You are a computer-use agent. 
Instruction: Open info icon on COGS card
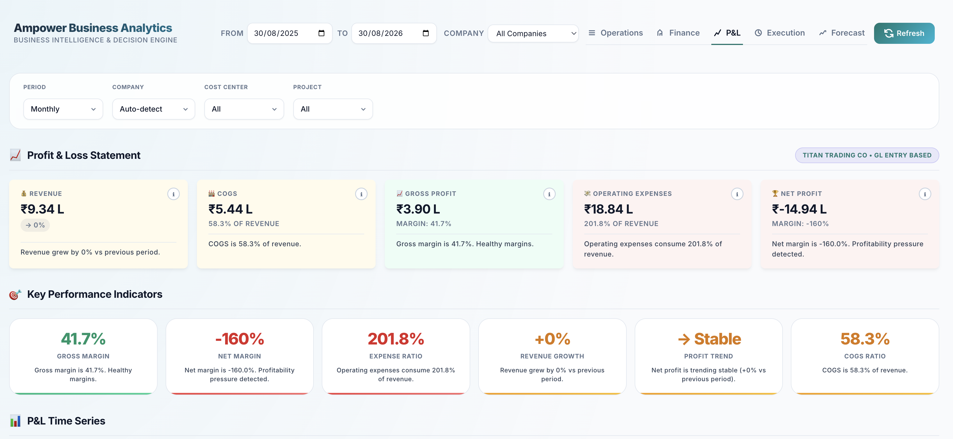pyautogui.click(x=361, y=194)
